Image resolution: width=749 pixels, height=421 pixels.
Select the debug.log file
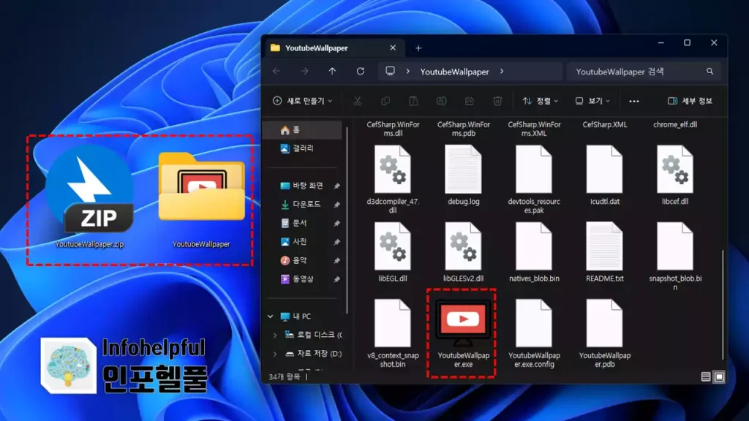coord(463,175)
